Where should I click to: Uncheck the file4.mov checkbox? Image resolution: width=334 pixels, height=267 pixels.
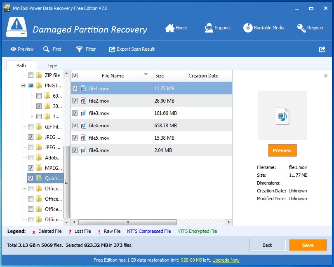tap(75, 125)
